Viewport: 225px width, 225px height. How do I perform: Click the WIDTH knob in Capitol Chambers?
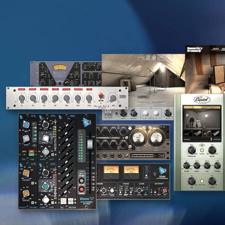click(212, 181)
